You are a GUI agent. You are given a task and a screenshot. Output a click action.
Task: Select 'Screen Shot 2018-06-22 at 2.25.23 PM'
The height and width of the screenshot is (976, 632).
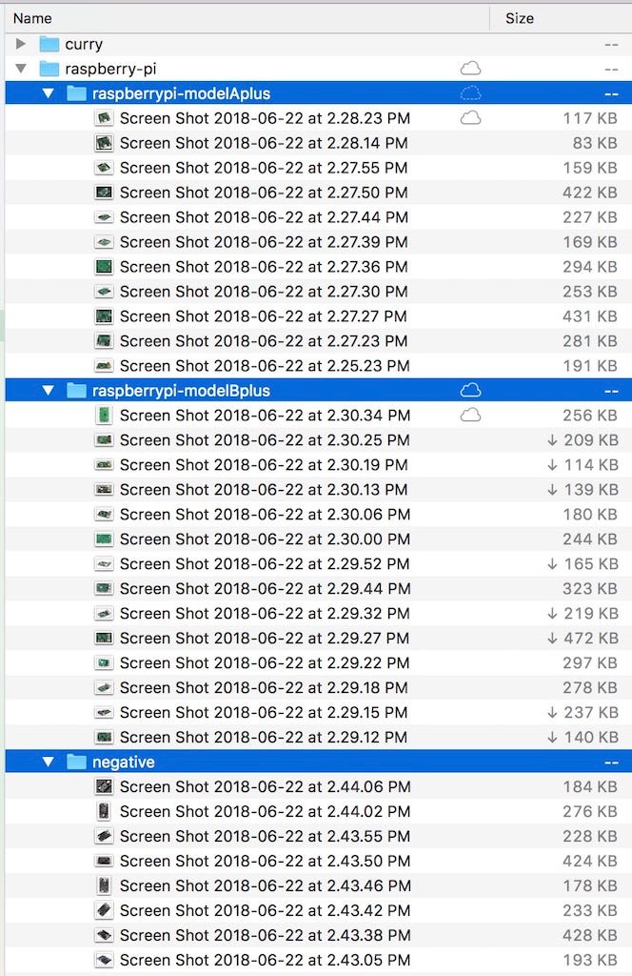coord(264,366)
